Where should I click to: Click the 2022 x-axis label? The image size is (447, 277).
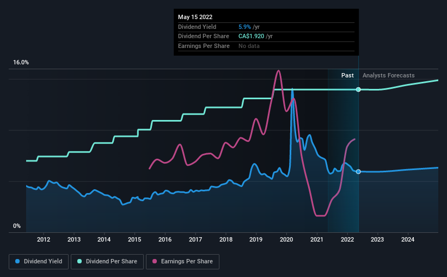click(x=347, y=239)
